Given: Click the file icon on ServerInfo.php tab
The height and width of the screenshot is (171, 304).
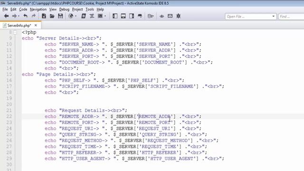Looking at the screenshot, I should (5, 25).
